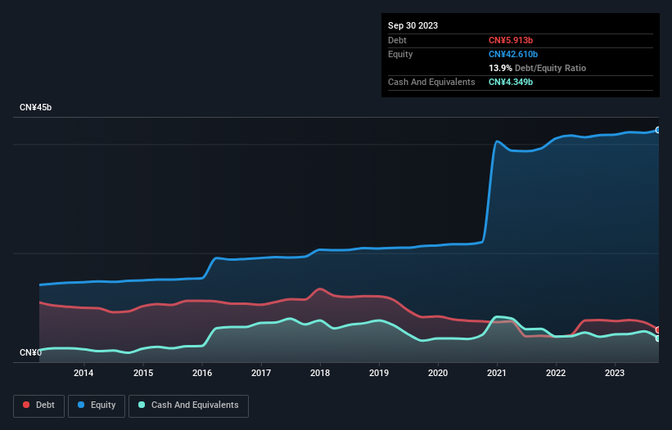Click the 2018 x-axis label
The width and height of the screenshot is (672, 430).
click(320, 373)
